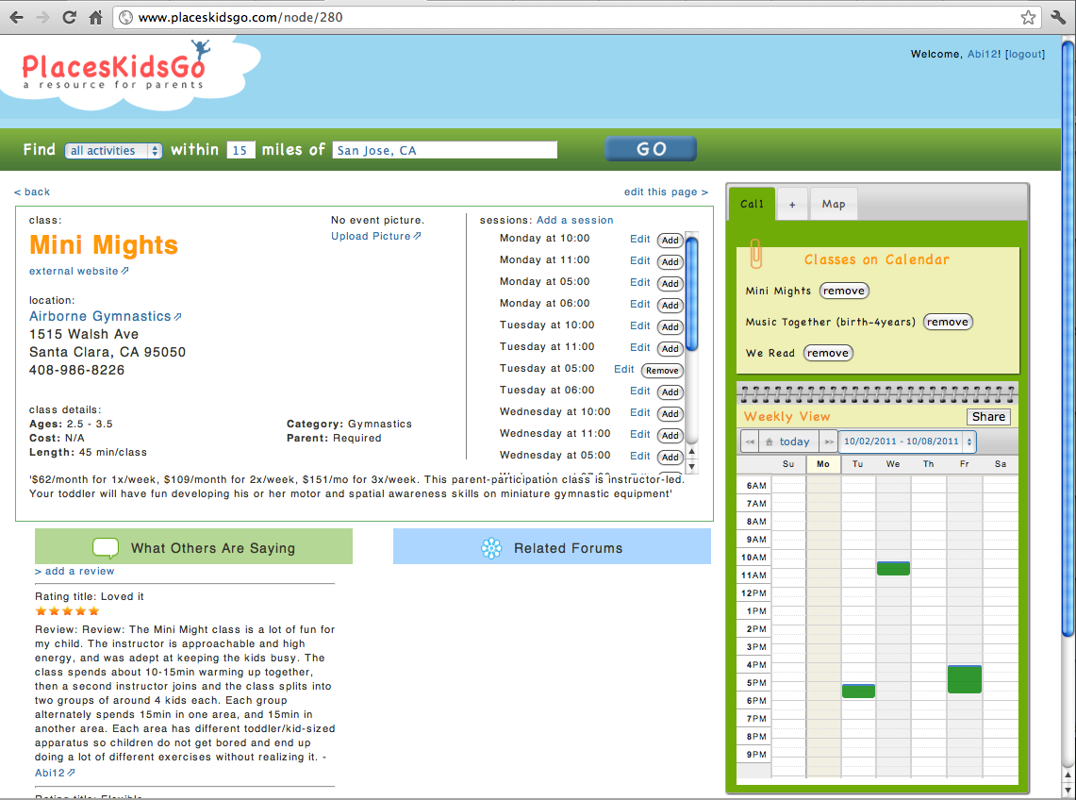Click the green Friday 4PM calendar event
This screenshot has height=800, width=1076.
coord(964,679)
